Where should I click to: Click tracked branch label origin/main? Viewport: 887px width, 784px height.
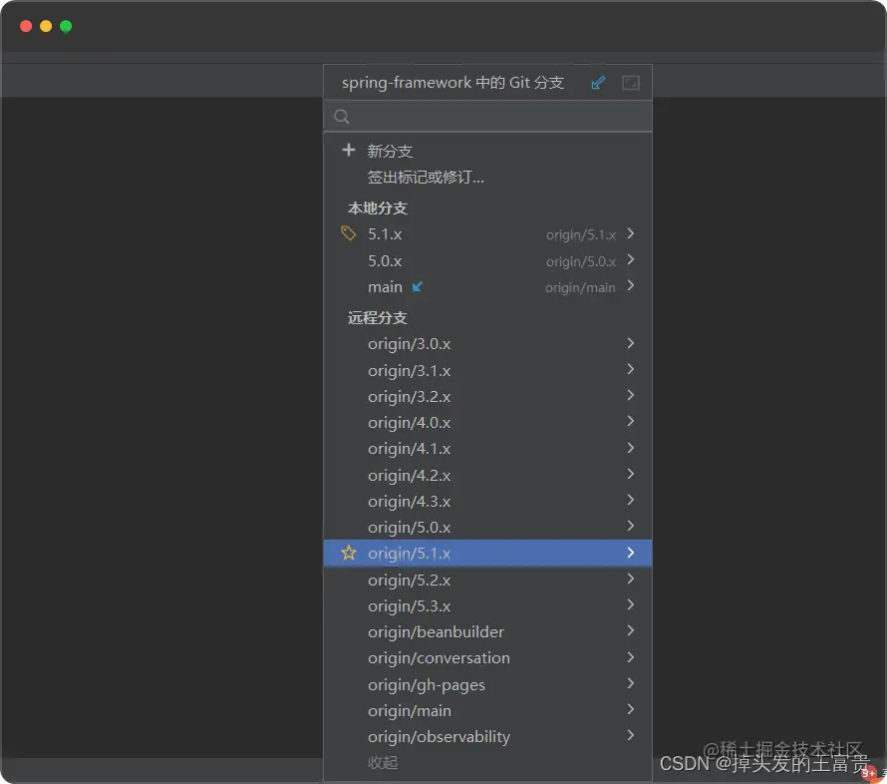click(x=580, y=287)
